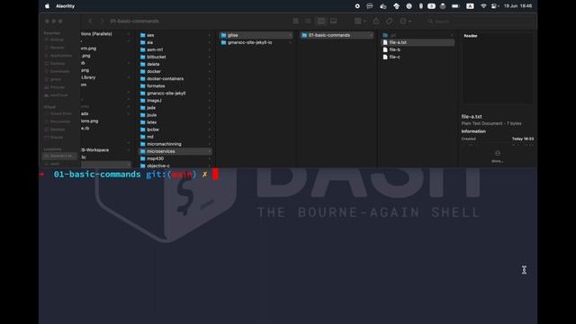Image resolution: width=576 pixels, height=324 pixels.
Task: Select the latex folder
Action: (175, 122)
